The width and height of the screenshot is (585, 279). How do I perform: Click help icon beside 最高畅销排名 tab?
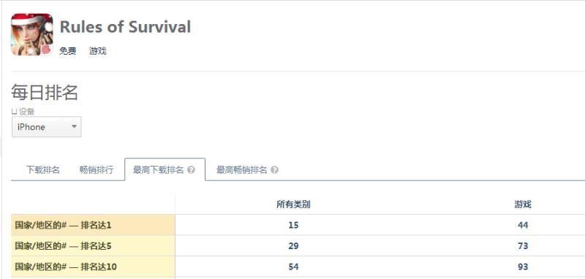point(275,170)
